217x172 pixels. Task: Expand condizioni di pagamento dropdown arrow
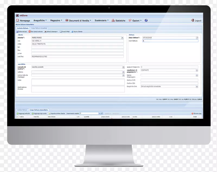click(x=197, y=70)
